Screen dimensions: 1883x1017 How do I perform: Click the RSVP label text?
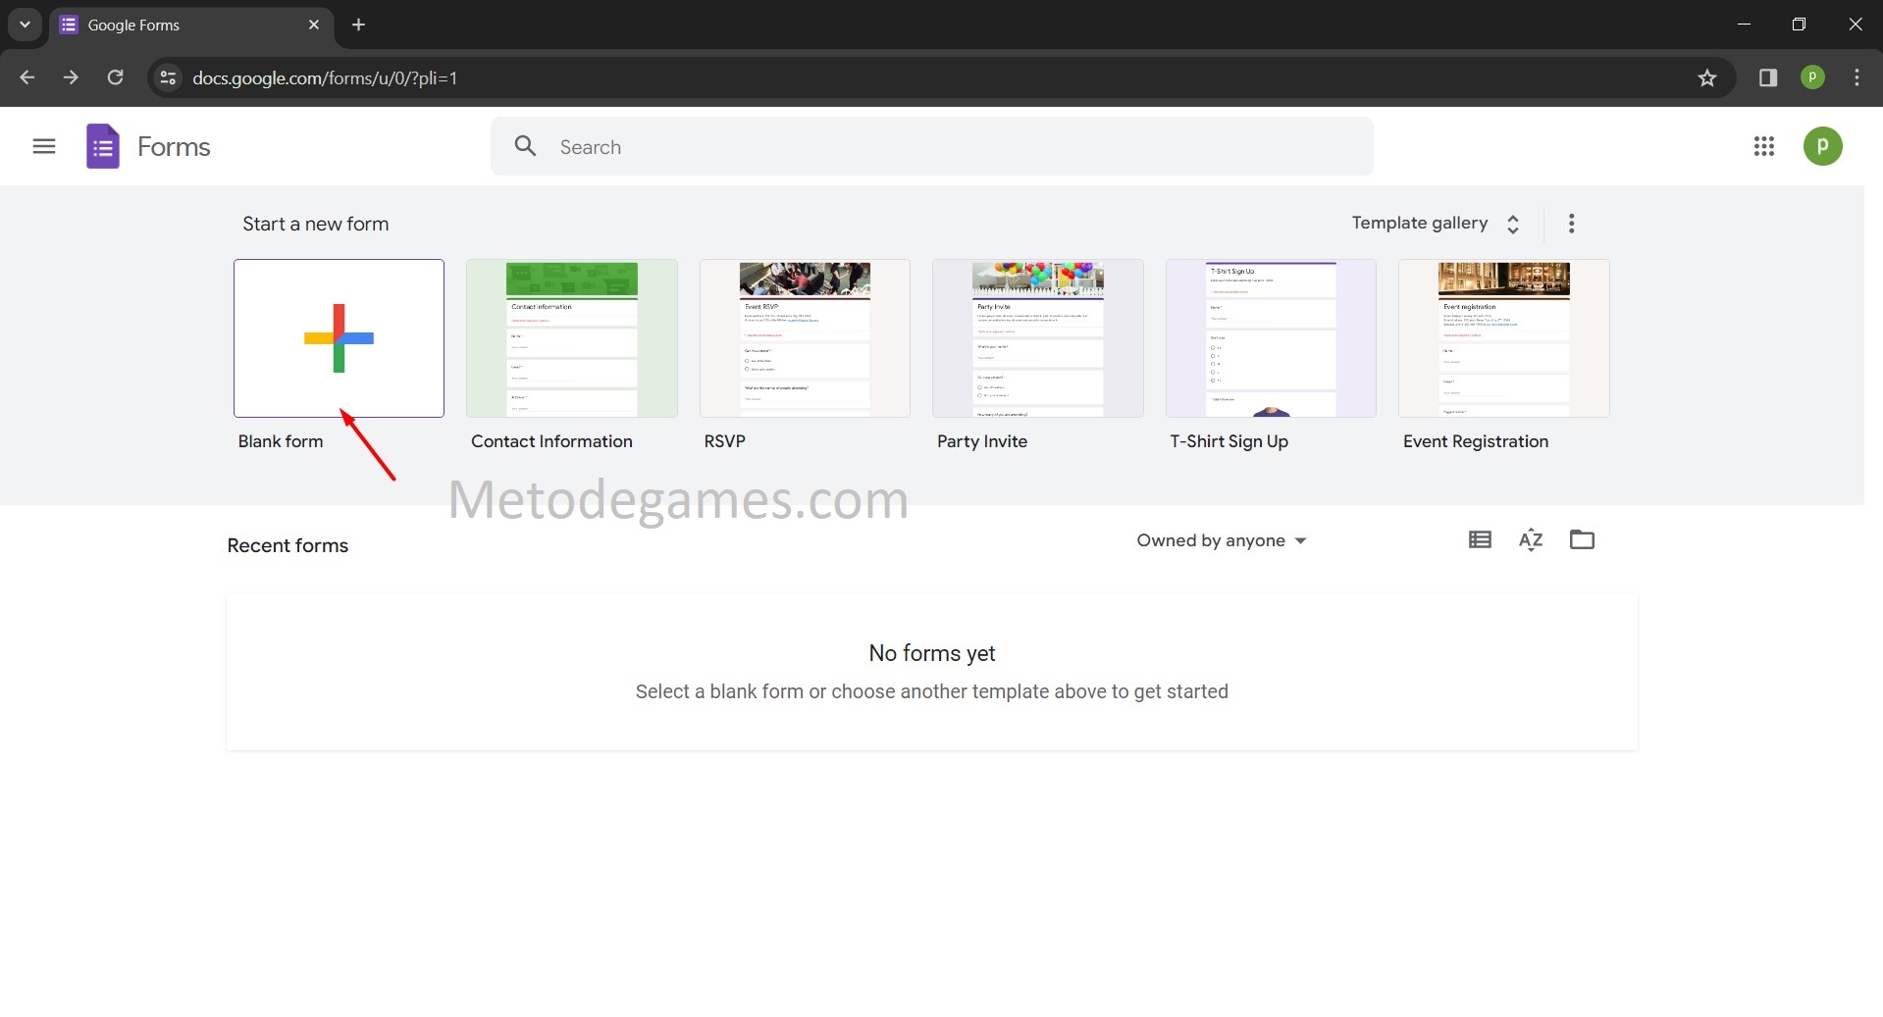724,441
